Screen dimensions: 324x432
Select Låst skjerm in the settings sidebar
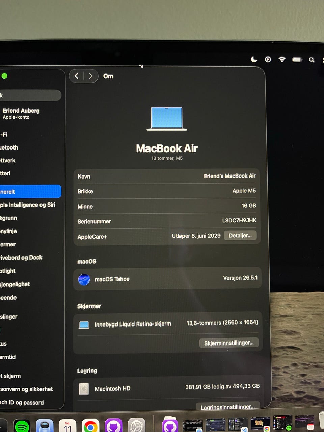(10, 376)
